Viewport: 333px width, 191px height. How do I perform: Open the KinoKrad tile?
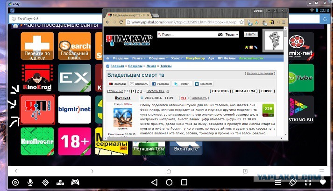[37, 78]
